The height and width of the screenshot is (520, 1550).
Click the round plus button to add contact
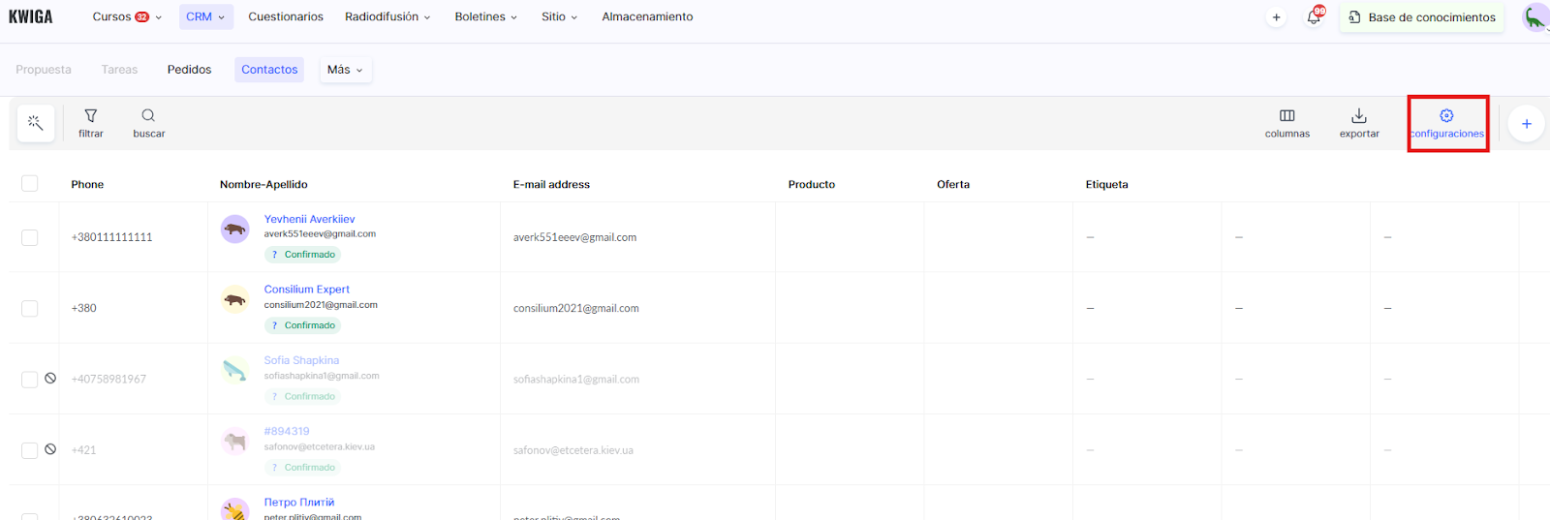click(1526, 124)
